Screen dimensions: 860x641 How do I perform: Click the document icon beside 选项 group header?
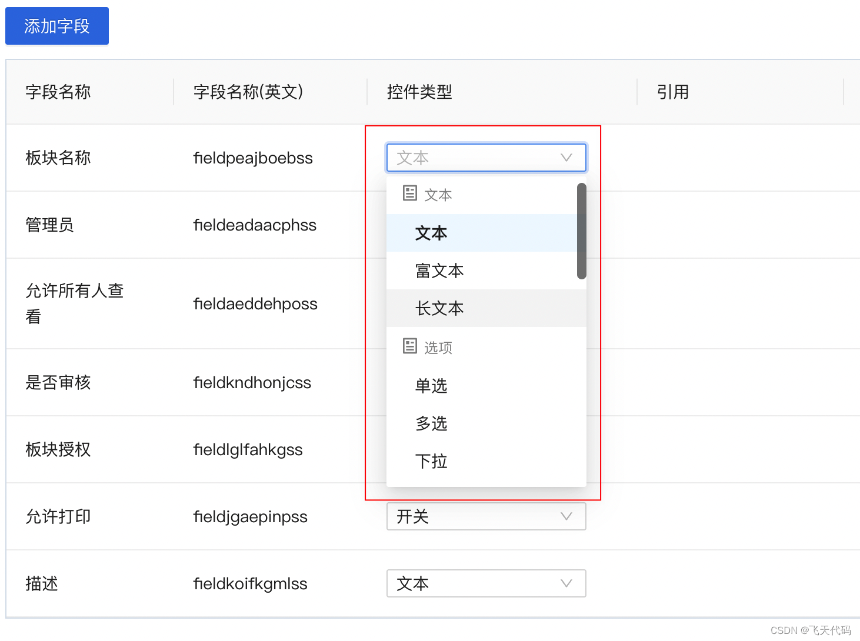click(410, 346)
